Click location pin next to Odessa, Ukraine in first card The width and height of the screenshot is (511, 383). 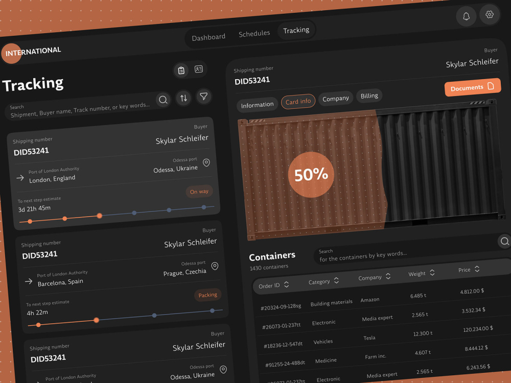coord(206,162)
